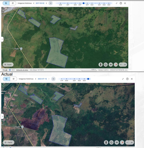
Task: Click the 3D button in the 2023-07-15 map
Action: (x=117, y=142)
